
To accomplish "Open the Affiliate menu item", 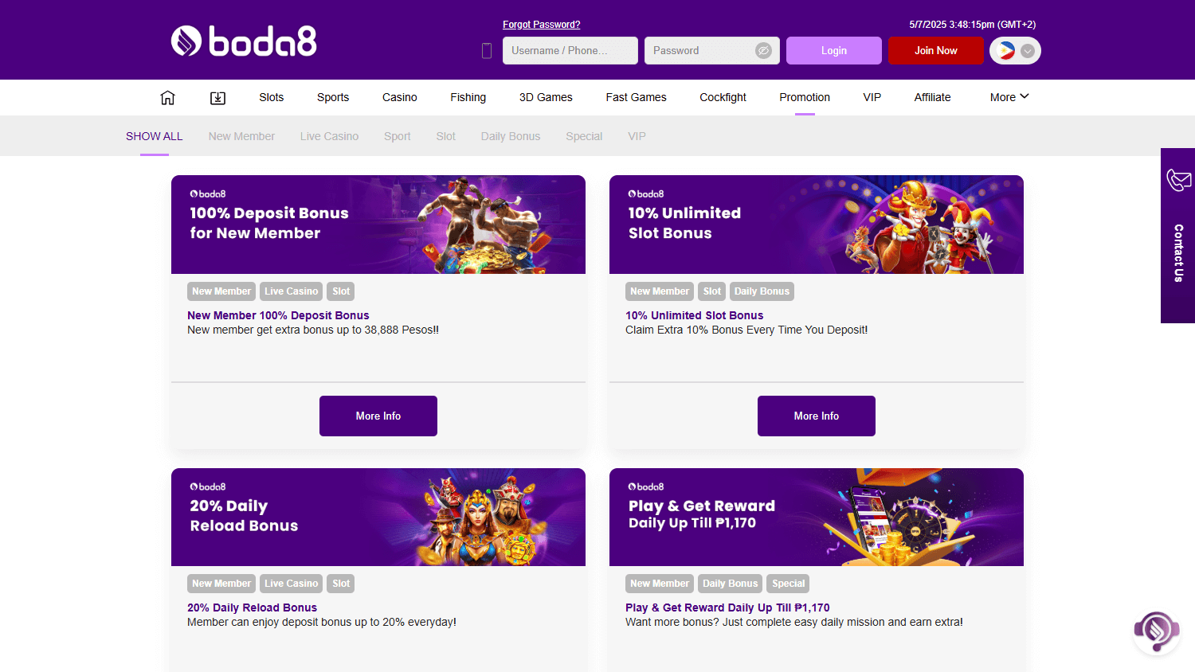I will (933, 97).
